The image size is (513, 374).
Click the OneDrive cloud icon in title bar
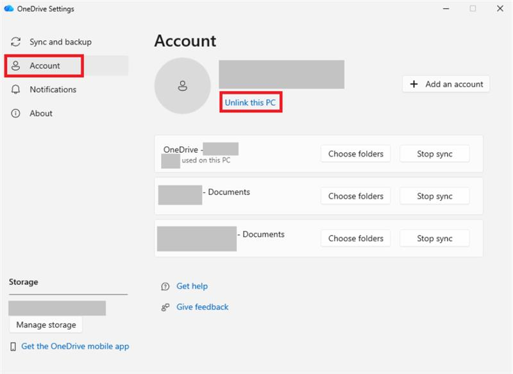point(9,8)
